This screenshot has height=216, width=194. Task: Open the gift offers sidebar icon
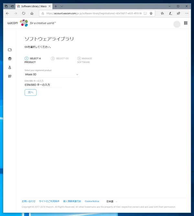(10, 59)
